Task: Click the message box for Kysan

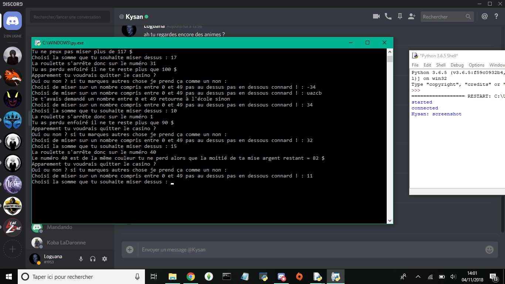Action: (x=311, y=250)
